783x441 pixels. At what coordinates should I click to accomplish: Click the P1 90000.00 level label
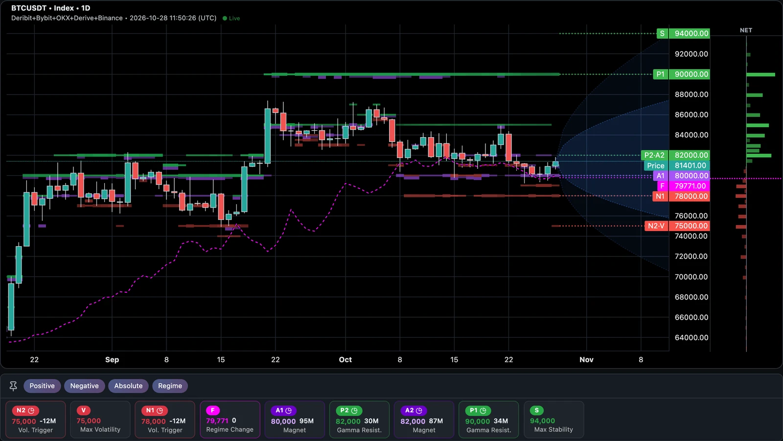681,74
